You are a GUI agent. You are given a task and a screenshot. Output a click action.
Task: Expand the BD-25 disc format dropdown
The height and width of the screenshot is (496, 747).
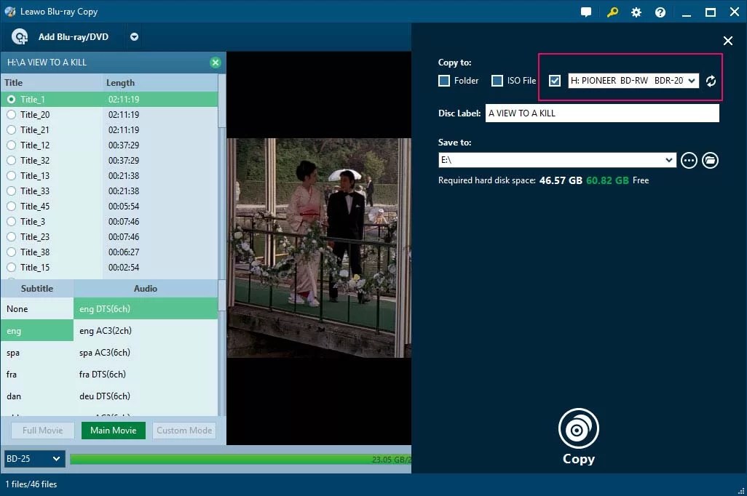point(33,458)
